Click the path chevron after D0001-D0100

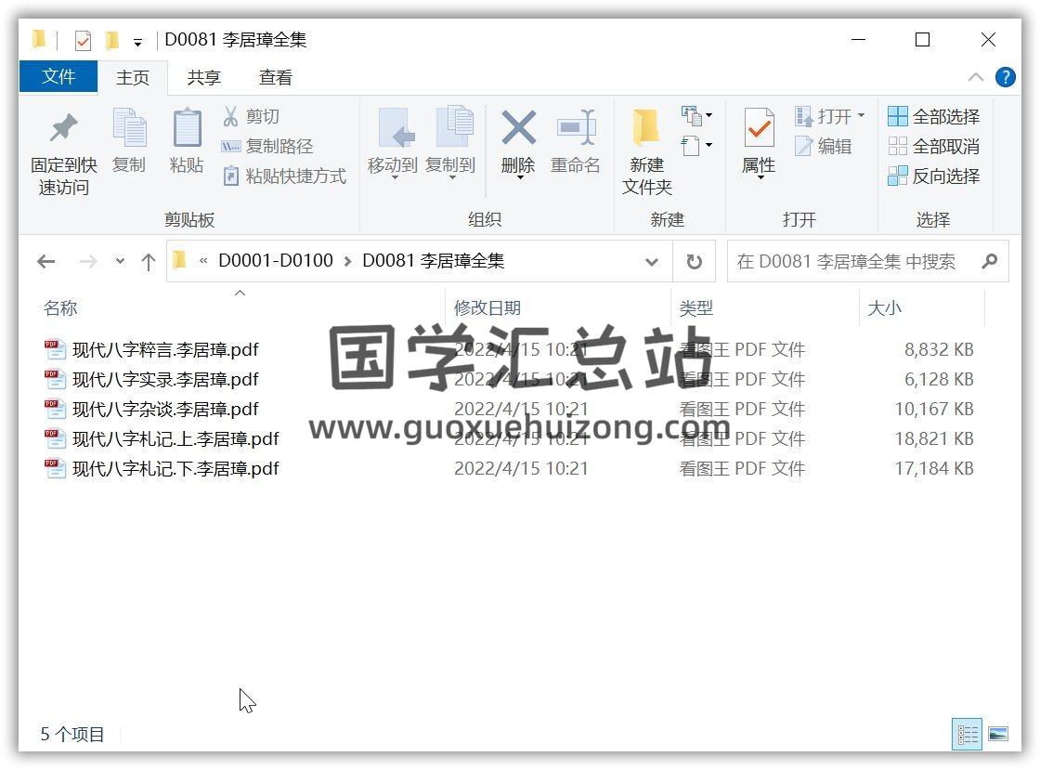coord(347,262)
